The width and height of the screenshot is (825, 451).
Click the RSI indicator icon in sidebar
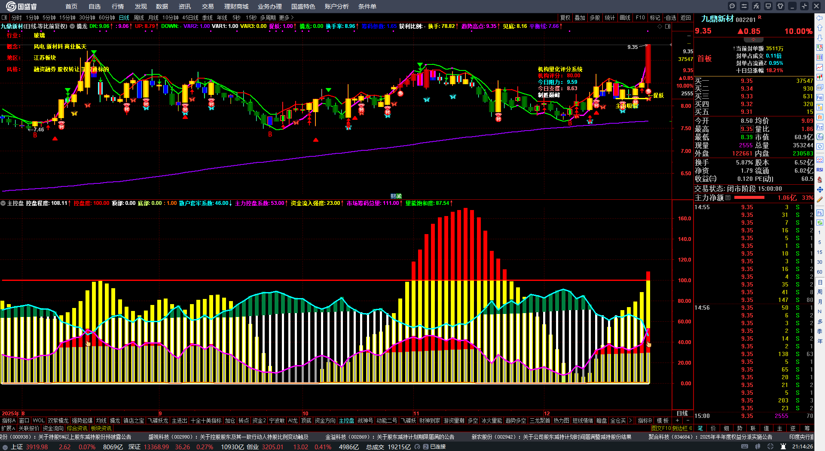(x=820, y=170)
